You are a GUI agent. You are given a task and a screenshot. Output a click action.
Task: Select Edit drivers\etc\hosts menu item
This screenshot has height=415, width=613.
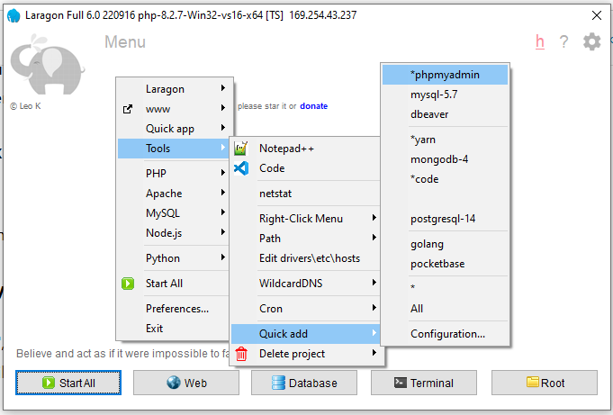coord(309,258)
